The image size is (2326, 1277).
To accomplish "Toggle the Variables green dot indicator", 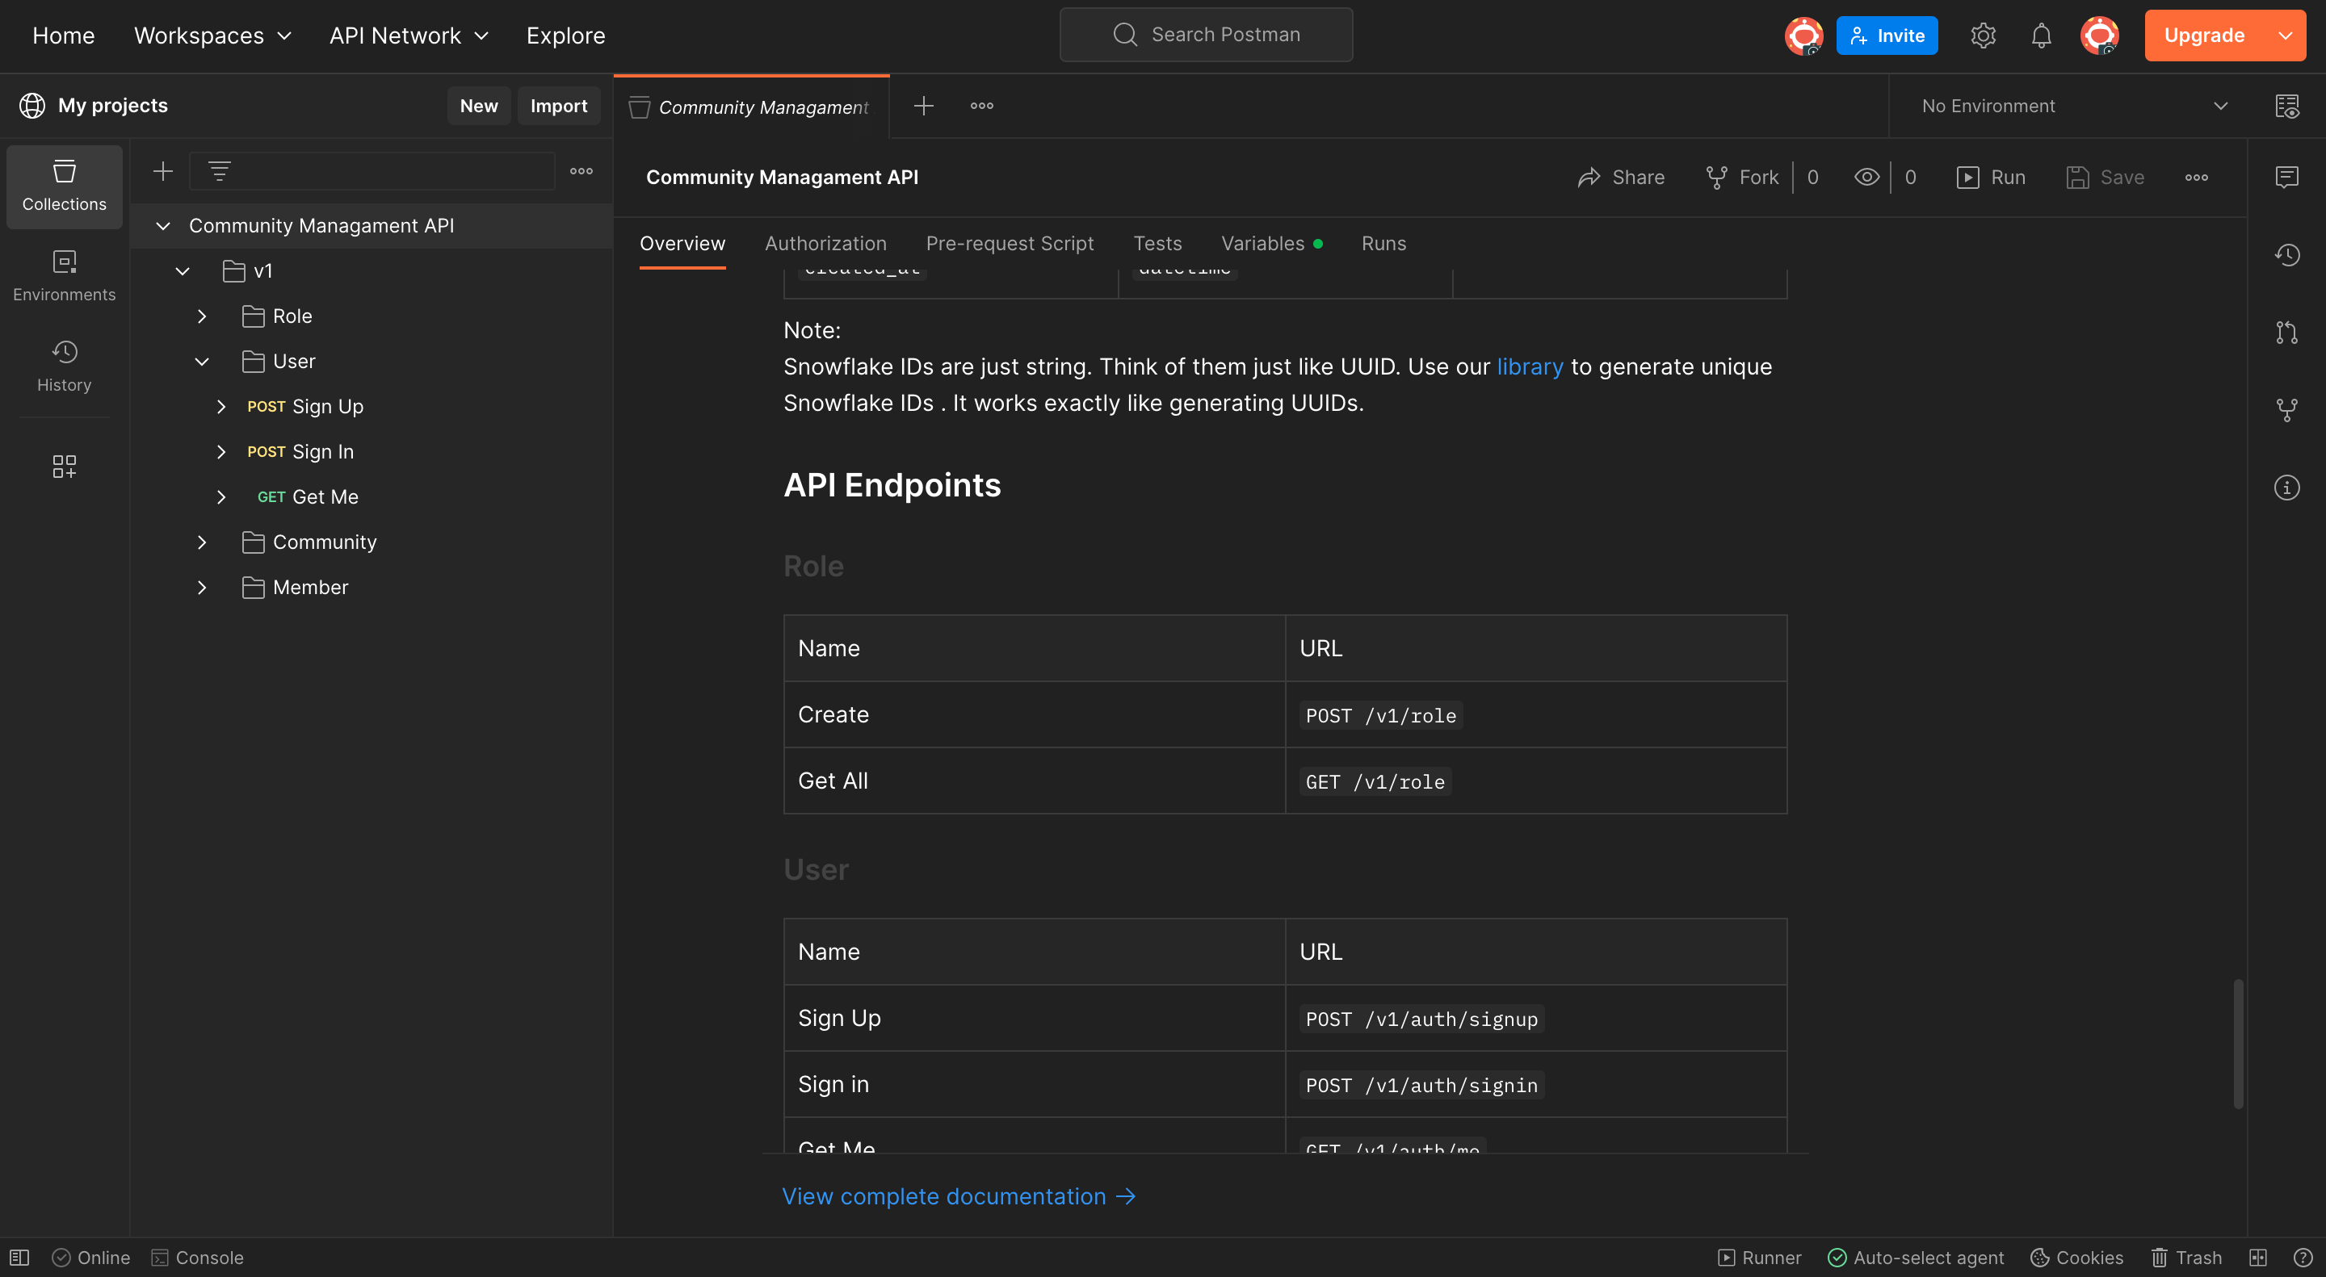I will (1318, 244).
